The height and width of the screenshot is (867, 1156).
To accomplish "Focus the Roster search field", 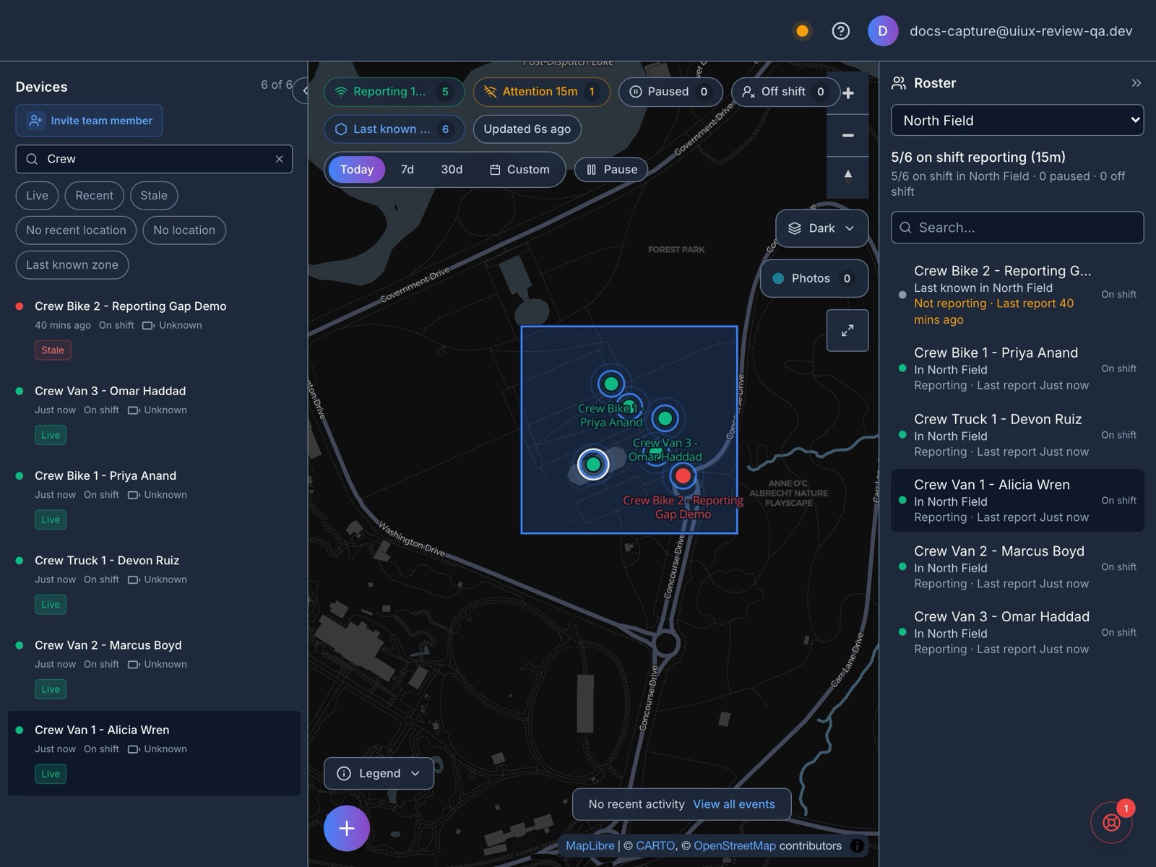I will [1017, 228].
